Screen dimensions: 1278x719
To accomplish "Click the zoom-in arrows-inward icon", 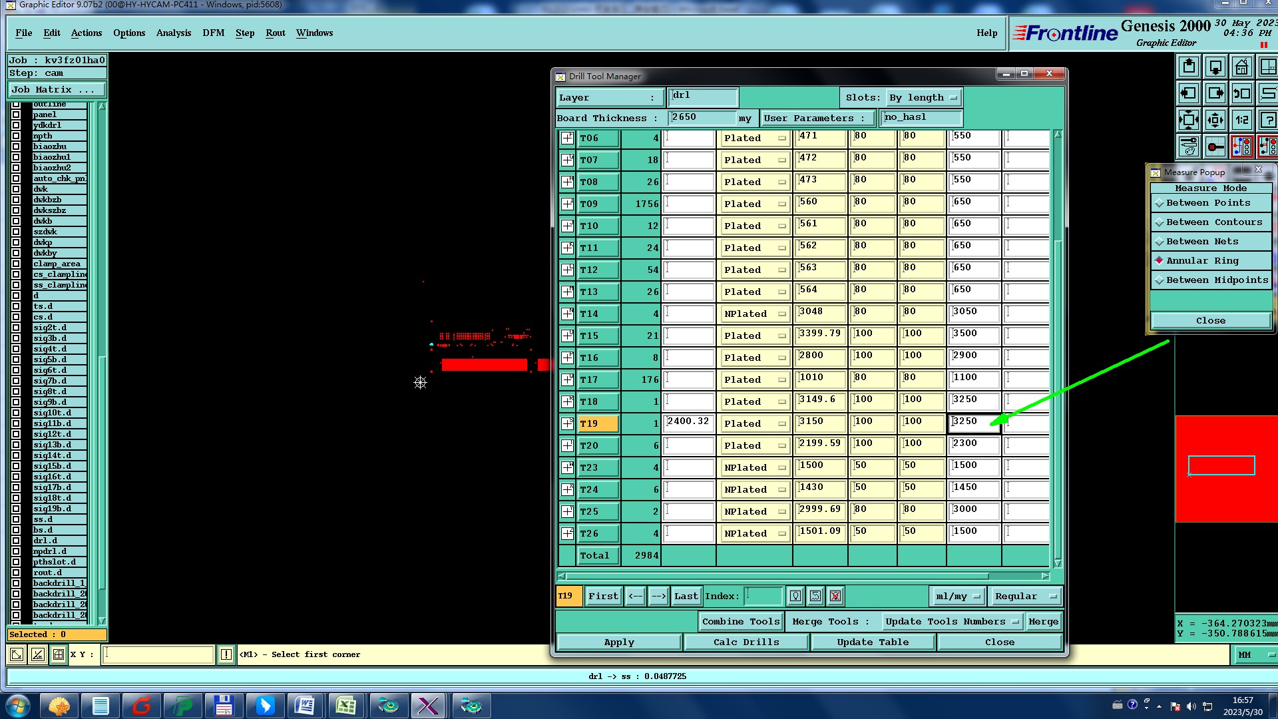I will click(1189, 120).
